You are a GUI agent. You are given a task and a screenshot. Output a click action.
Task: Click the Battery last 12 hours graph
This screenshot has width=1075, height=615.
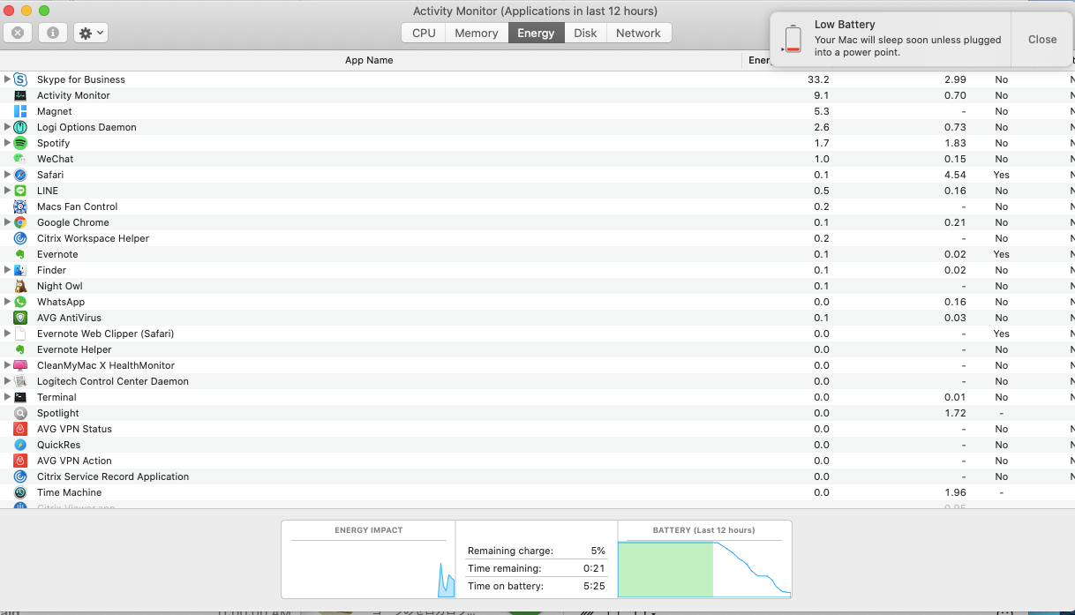(704, 569)
